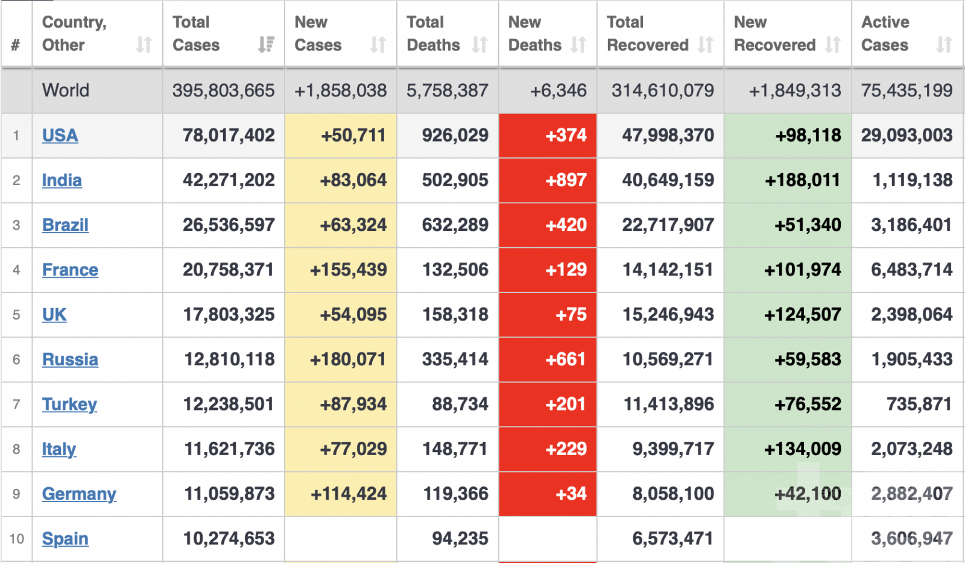The height and width of the screenshot is (563, 965).
Task: Select Italy new recovered +134,009
Action: click(803, 449)
